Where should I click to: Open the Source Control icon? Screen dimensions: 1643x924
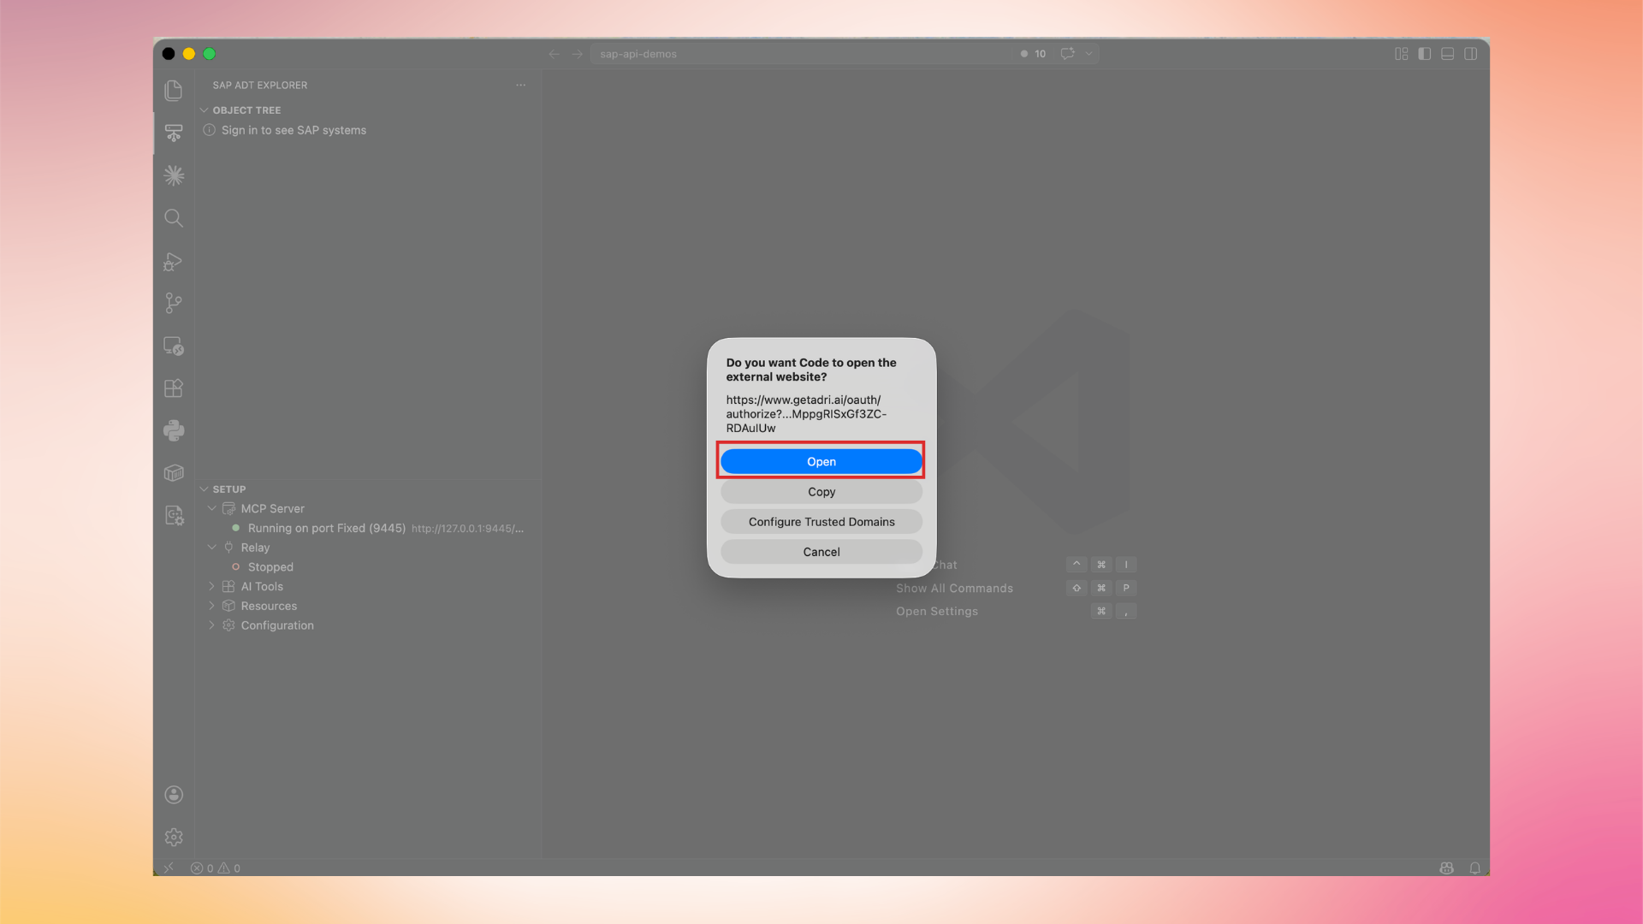pos(173,303)
